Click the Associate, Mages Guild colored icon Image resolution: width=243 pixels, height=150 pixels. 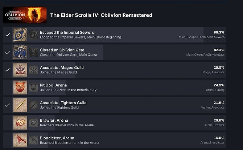(20, 70)
